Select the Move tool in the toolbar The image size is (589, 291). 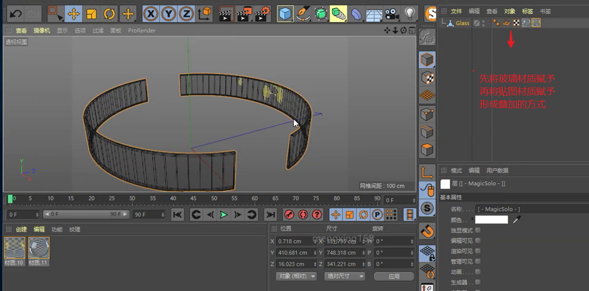pos(73,14)
